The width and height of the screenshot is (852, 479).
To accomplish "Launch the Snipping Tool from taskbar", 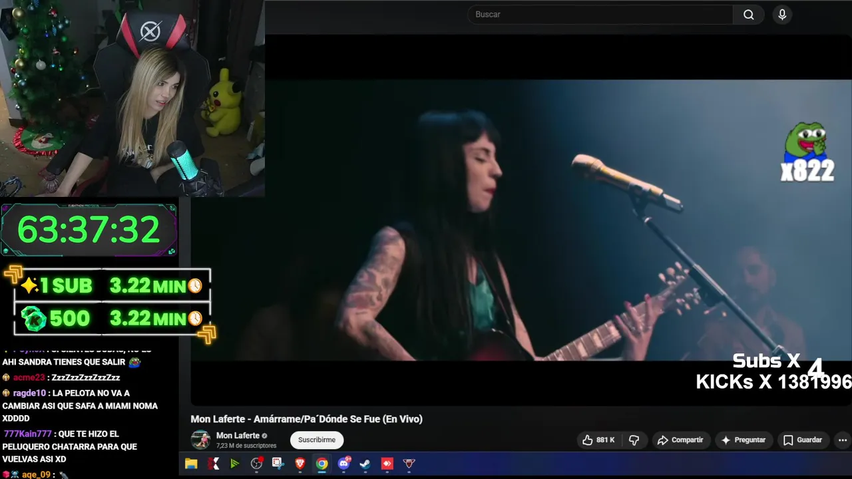I will [x=278, y=464].
